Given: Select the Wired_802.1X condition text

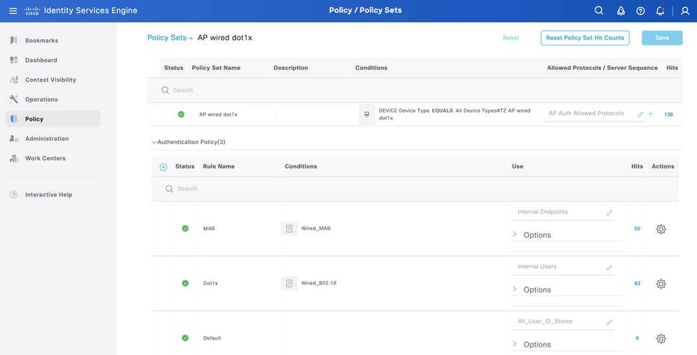Looking at the screenshot, I should click(318, 283).
